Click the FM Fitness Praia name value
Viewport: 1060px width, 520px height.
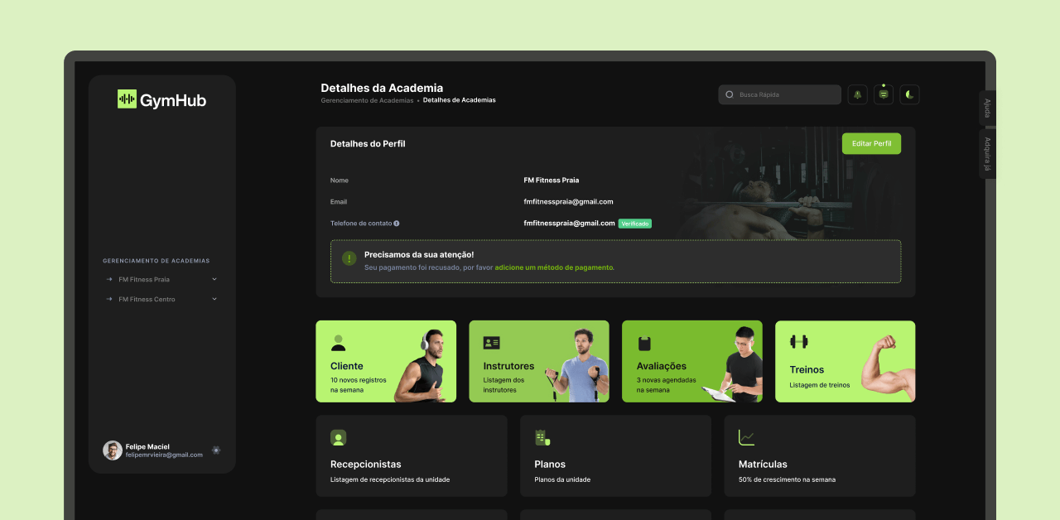point(552,181)
